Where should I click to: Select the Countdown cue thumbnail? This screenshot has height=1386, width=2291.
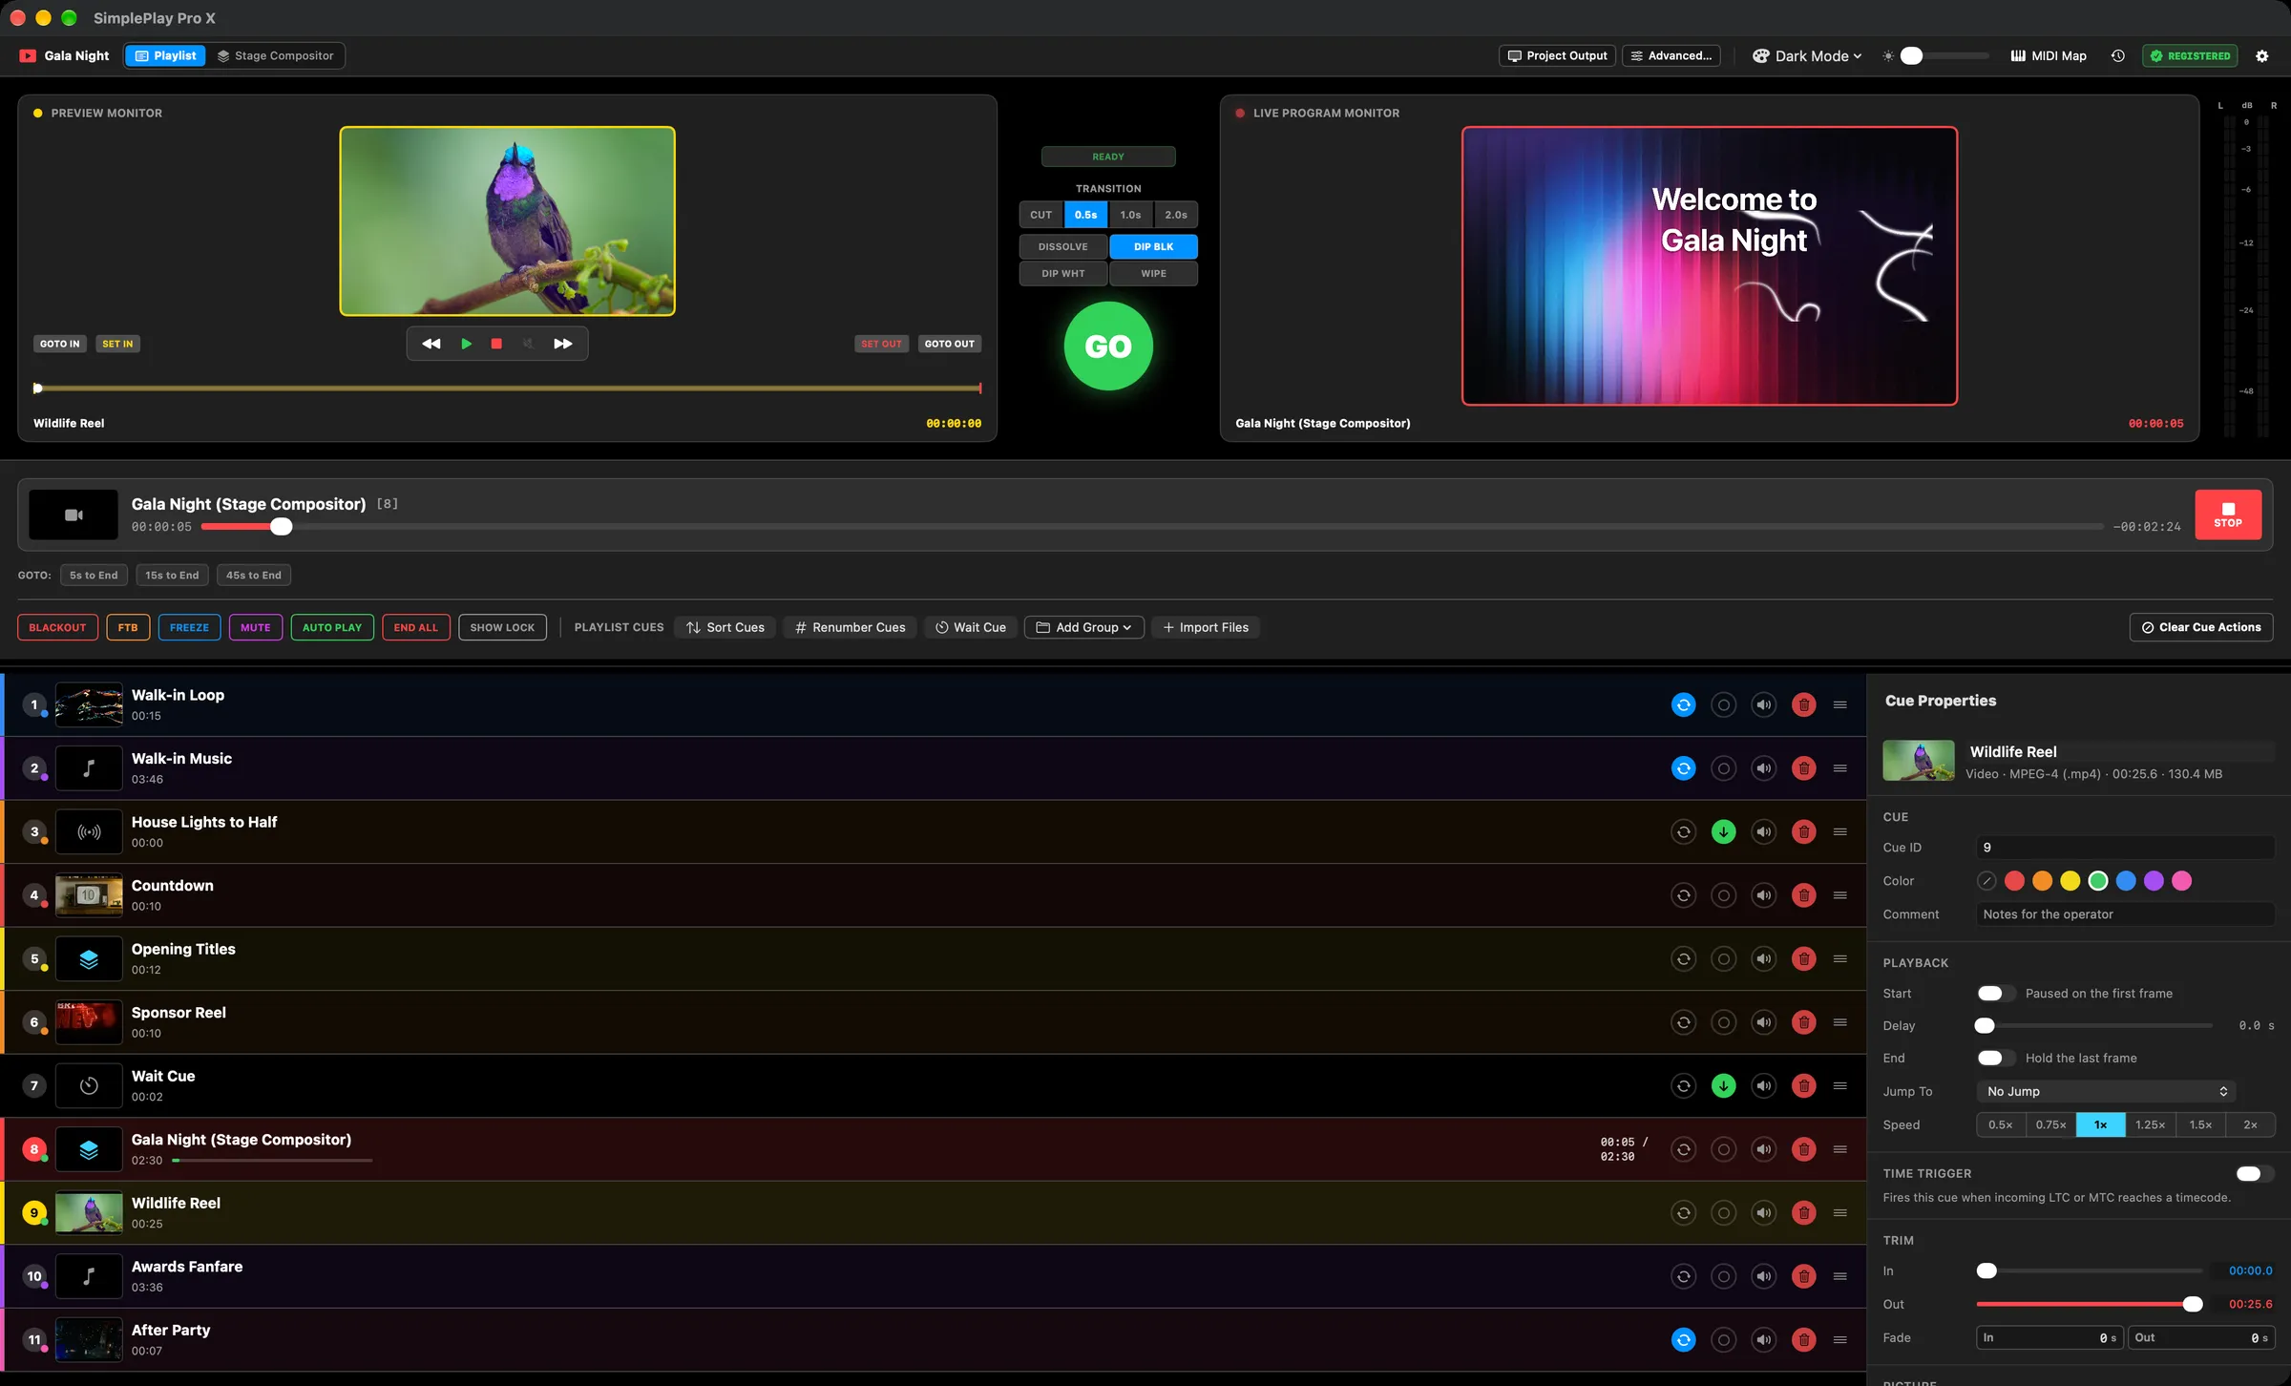pos(89,895)
